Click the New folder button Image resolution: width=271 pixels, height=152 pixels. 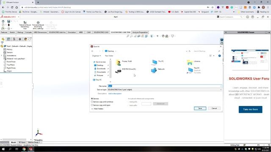109,56
